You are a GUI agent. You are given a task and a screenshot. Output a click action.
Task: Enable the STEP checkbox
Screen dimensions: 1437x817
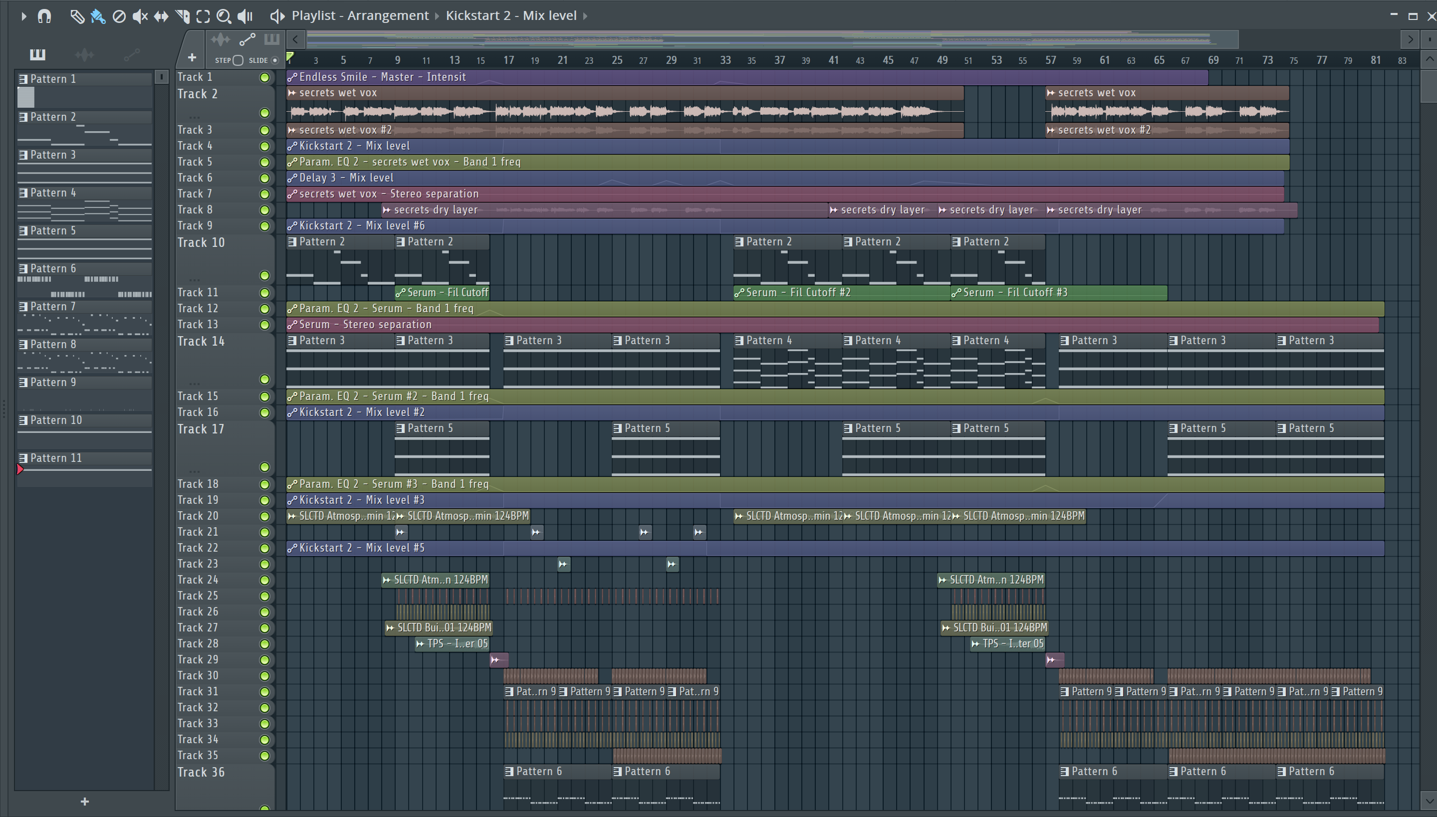pyautogui.click(x=238, y=60)
